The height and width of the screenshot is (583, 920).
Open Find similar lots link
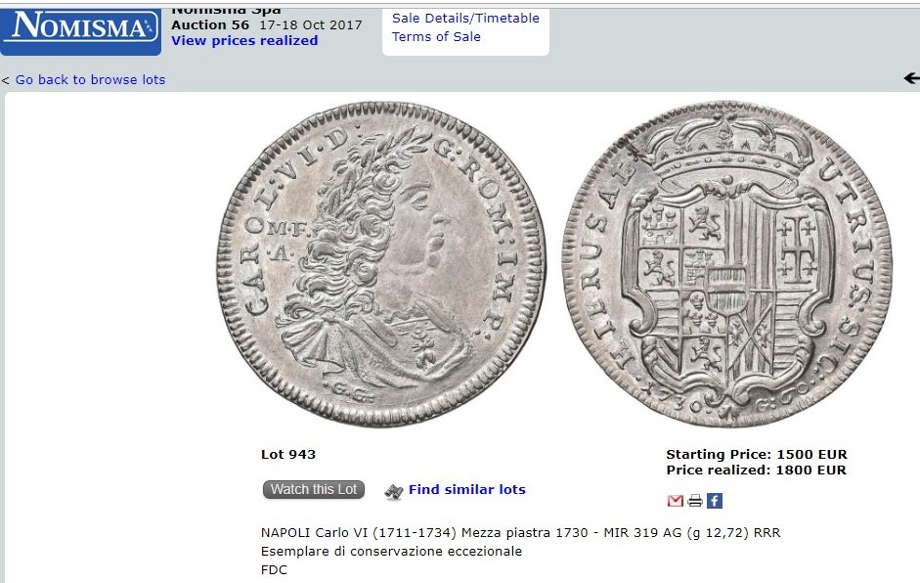coord(467,490)
